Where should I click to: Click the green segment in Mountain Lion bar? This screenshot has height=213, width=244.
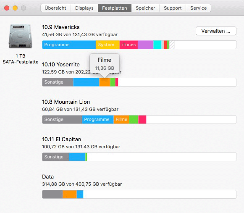pos(134,119)
